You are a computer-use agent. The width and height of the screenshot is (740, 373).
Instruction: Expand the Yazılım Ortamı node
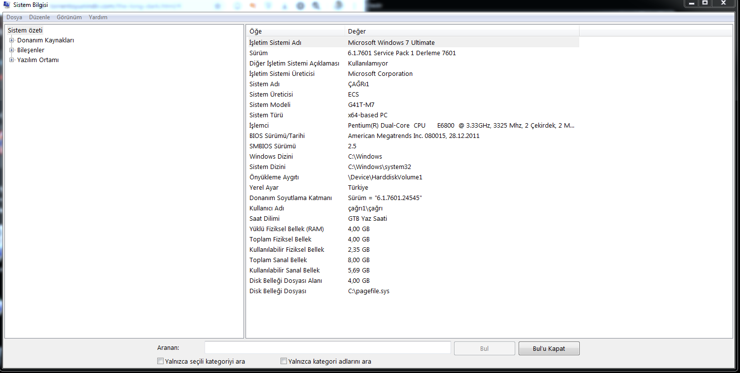pos(12,60)
